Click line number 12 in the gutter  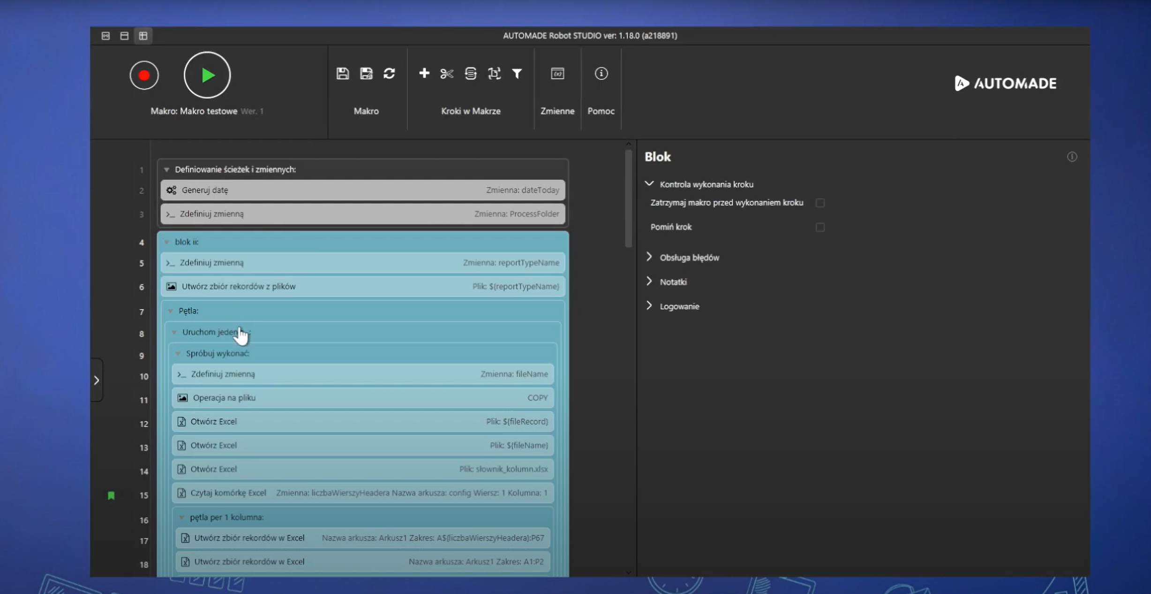[x=143, y=424]
